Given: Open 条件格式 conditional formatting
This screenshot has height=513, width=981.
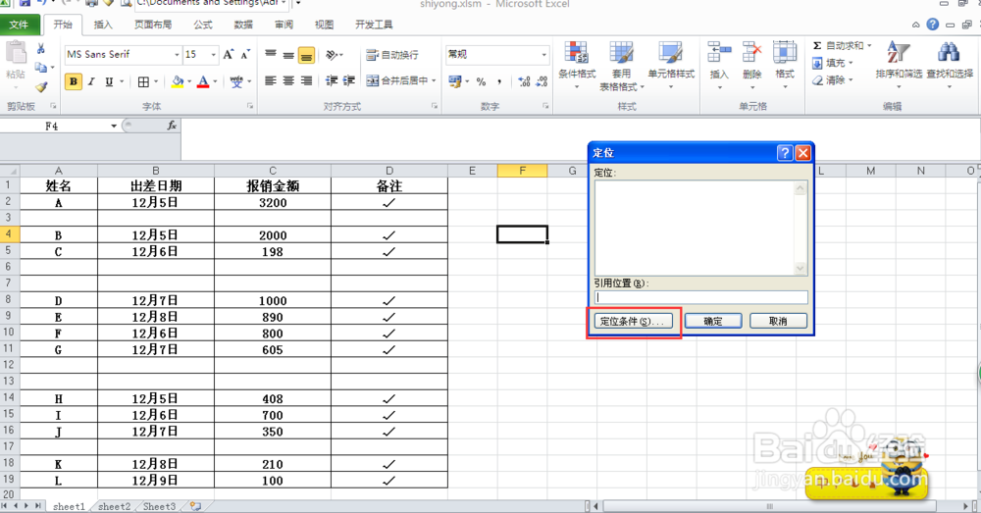Looking at the screenshot, I should pyautogui.click(x=577, y=65).
